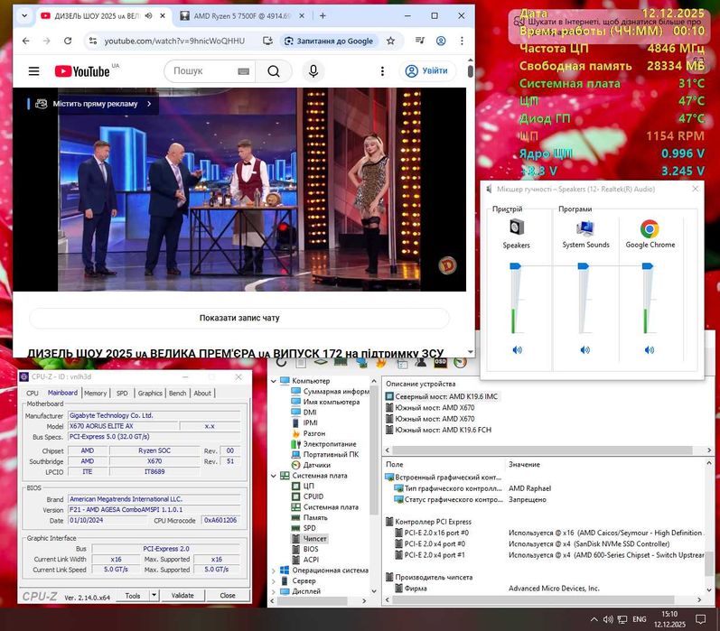Collapse the Компьютер tree node in AIDA64
Viewport: 720px width, 631px height.
point(274,381)
